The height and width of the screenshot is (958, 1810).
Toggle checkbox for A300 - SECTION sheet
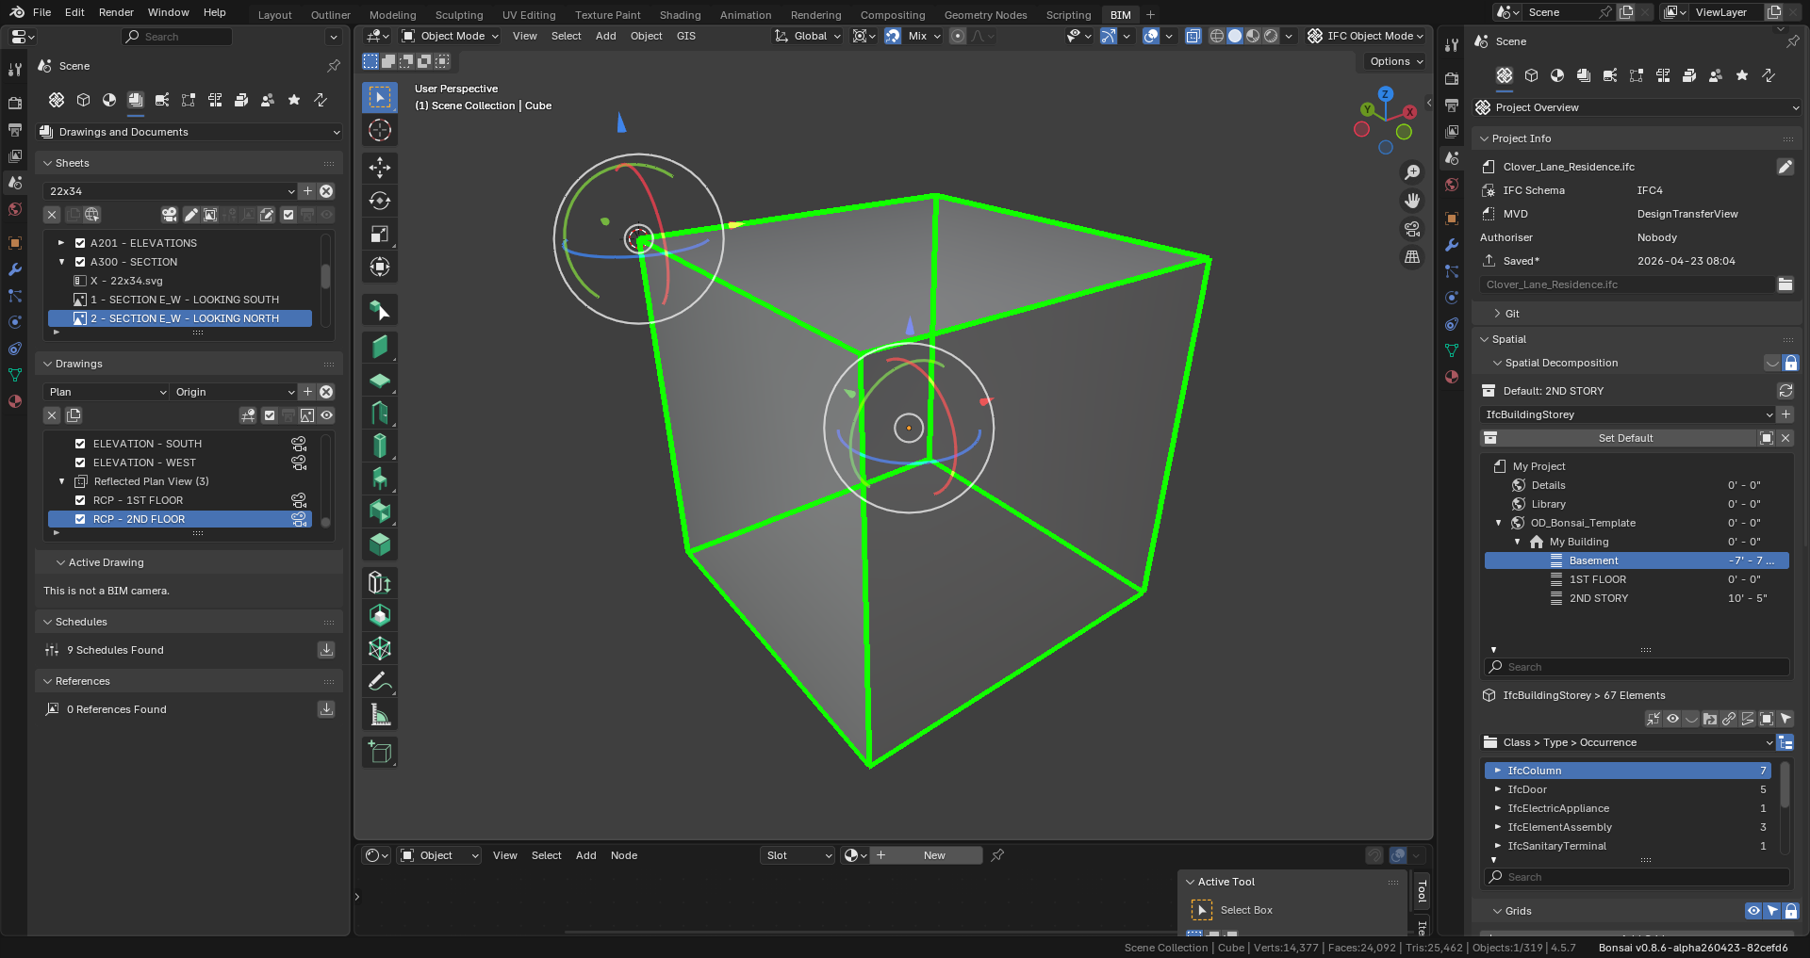click(x=80, y=262)
